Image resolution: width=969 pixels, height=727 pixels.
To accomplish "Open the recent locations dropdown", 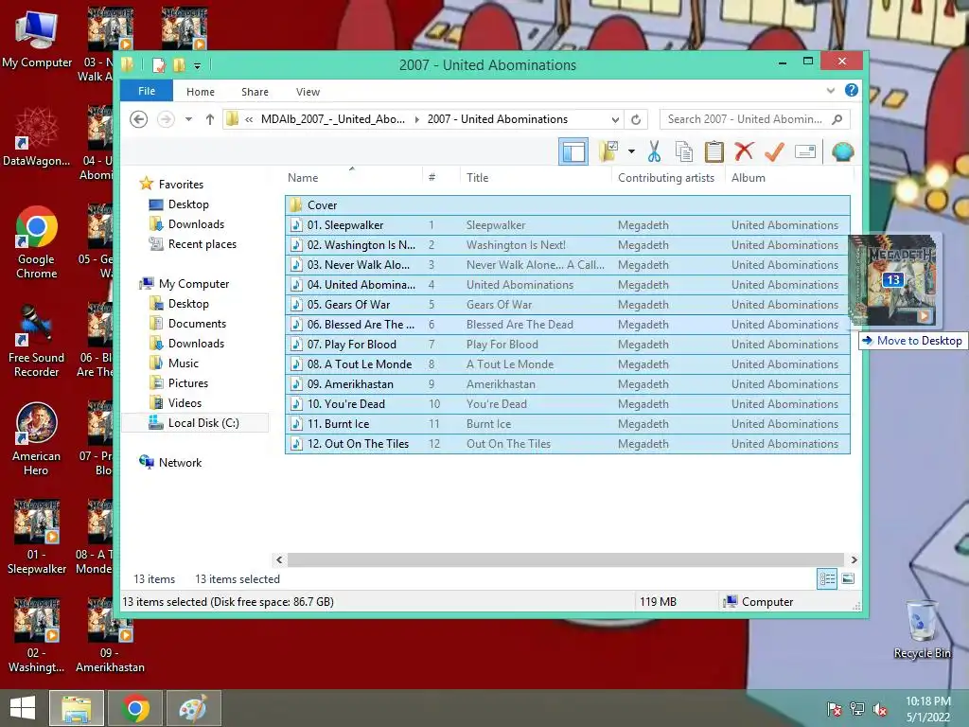I will pos(188,118).
